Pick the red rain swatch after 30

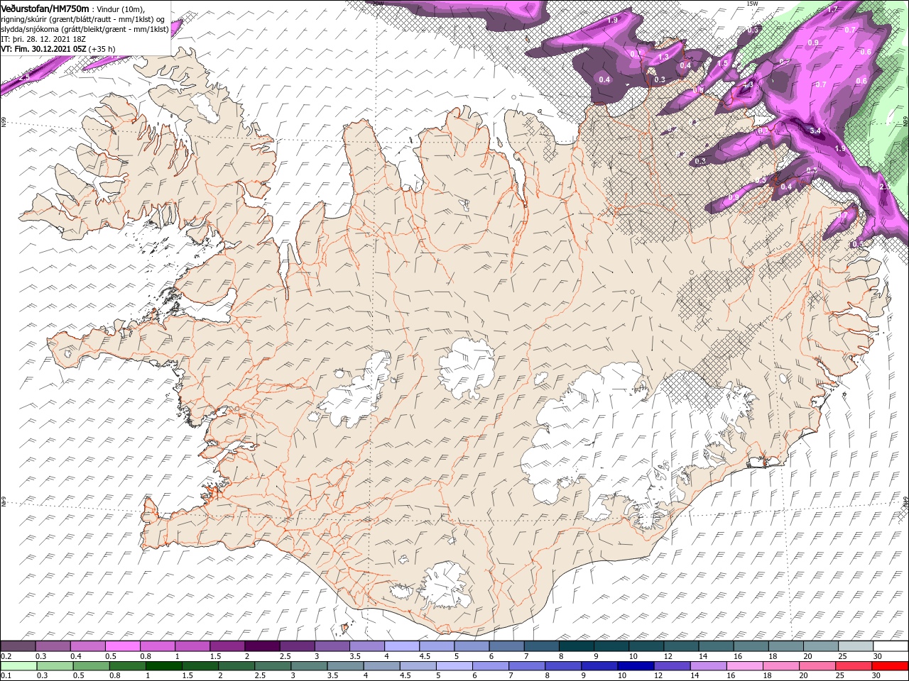891,666
